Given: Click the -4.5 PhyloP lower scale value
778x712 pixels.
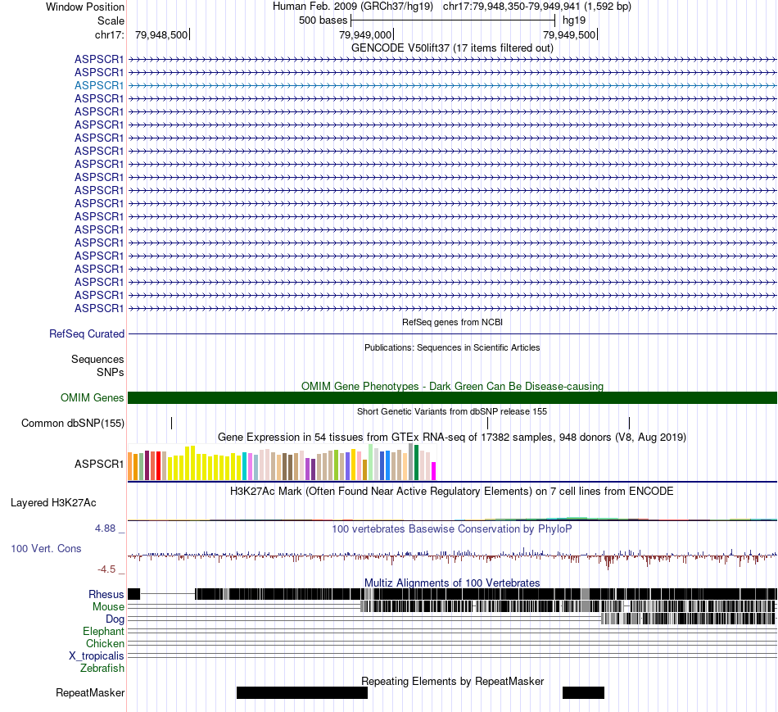Looking at the screenshot, I should [106, 569].
